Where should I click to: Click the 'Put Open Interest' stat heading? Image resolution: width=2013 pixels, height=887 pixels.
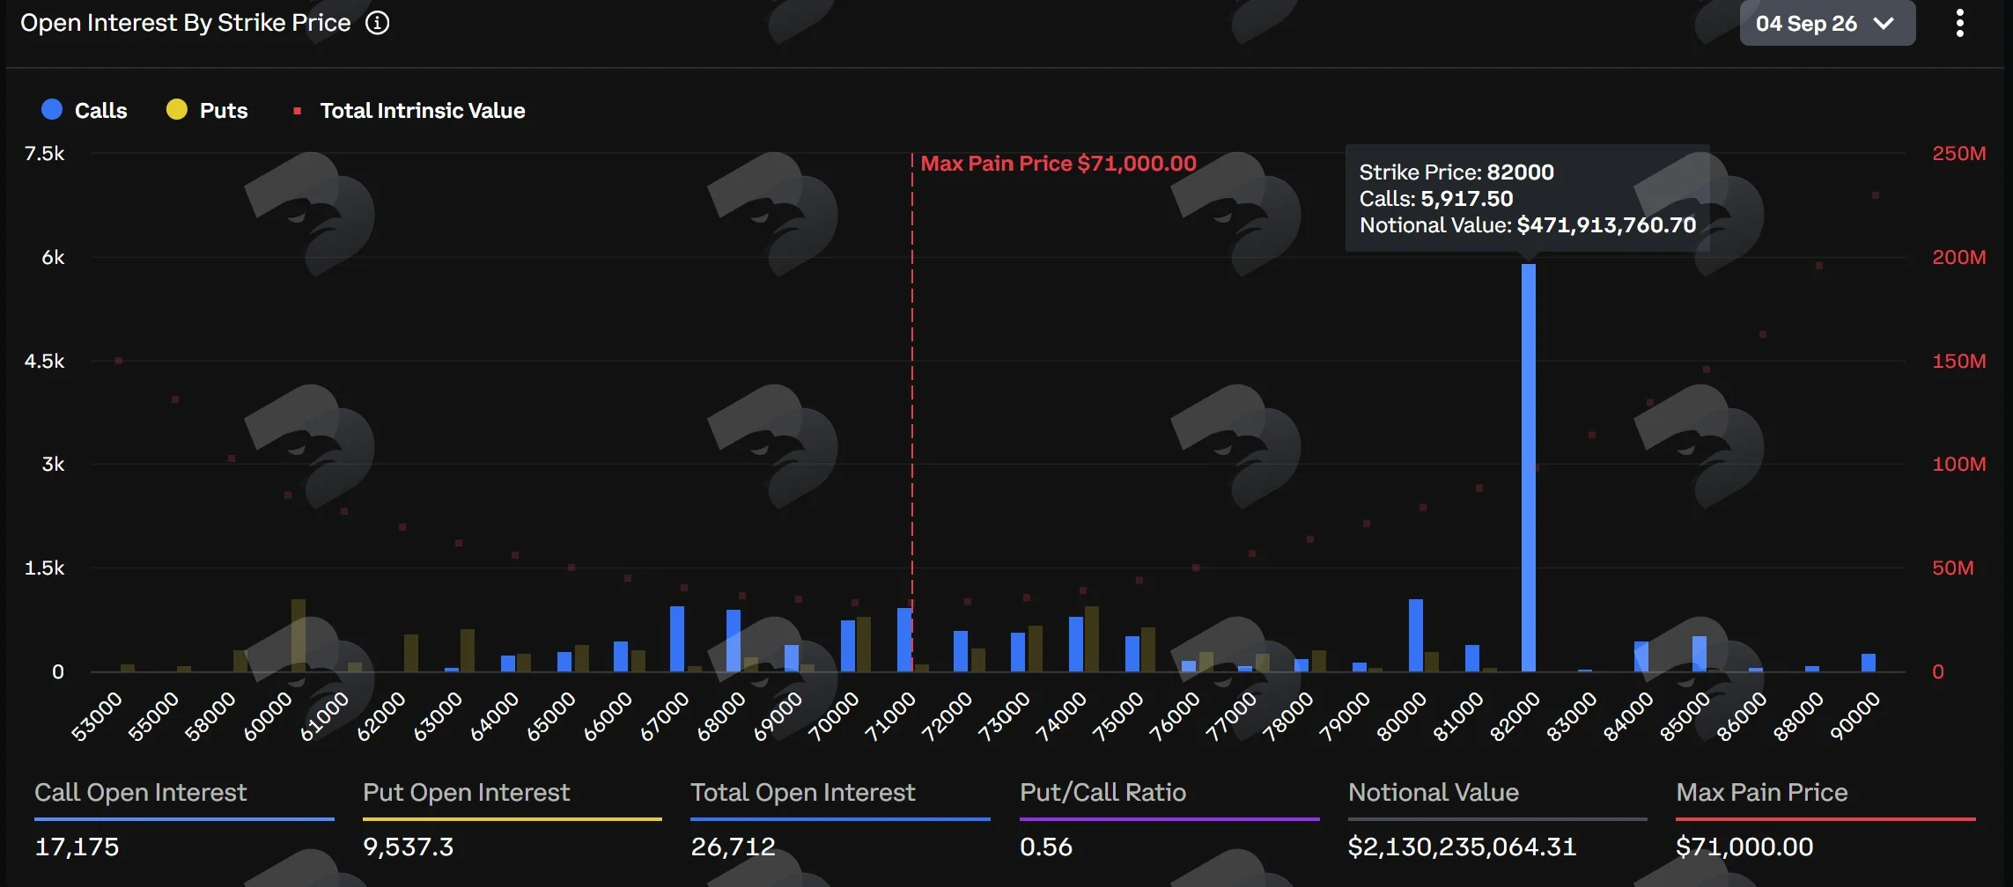[466, 793]
